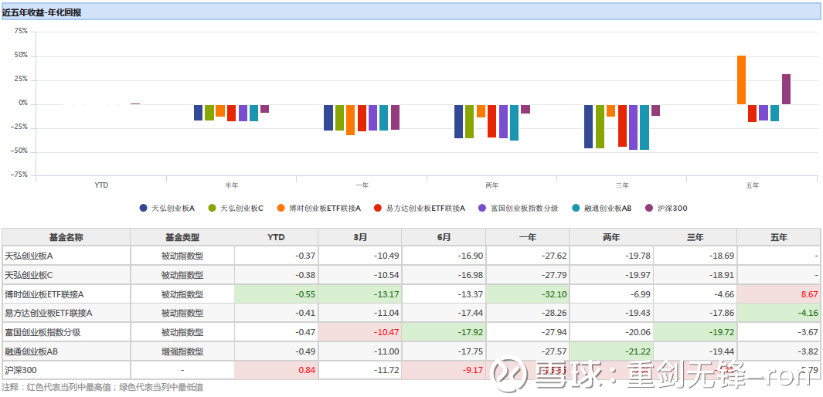Viewport: 823px width, 397px height.
Task: Click the -4.16 five-year return cell
Action: (x=779, y=313)
